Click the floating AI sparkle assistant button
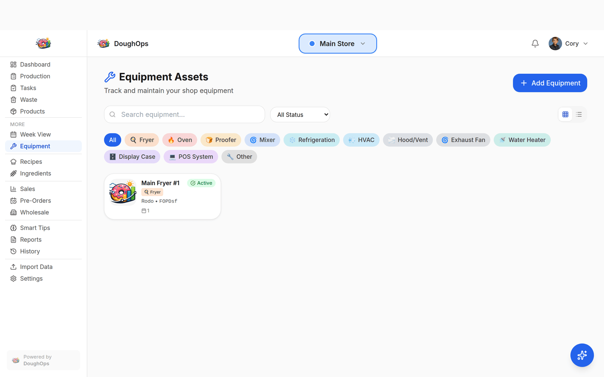This screenshot has width=604, height=377. 582,355
